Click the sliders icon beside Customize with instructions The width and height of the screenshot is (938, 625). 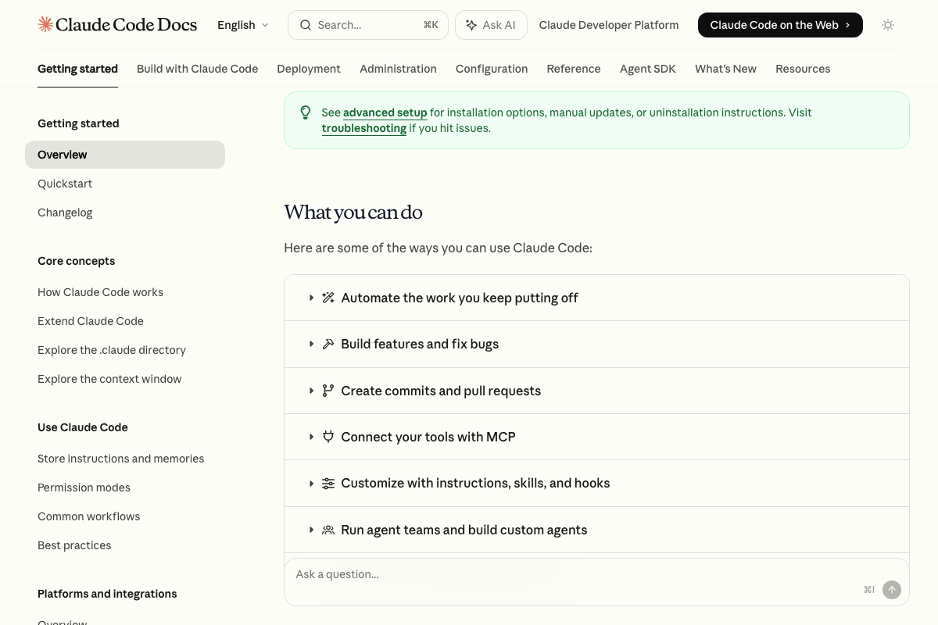328,483
